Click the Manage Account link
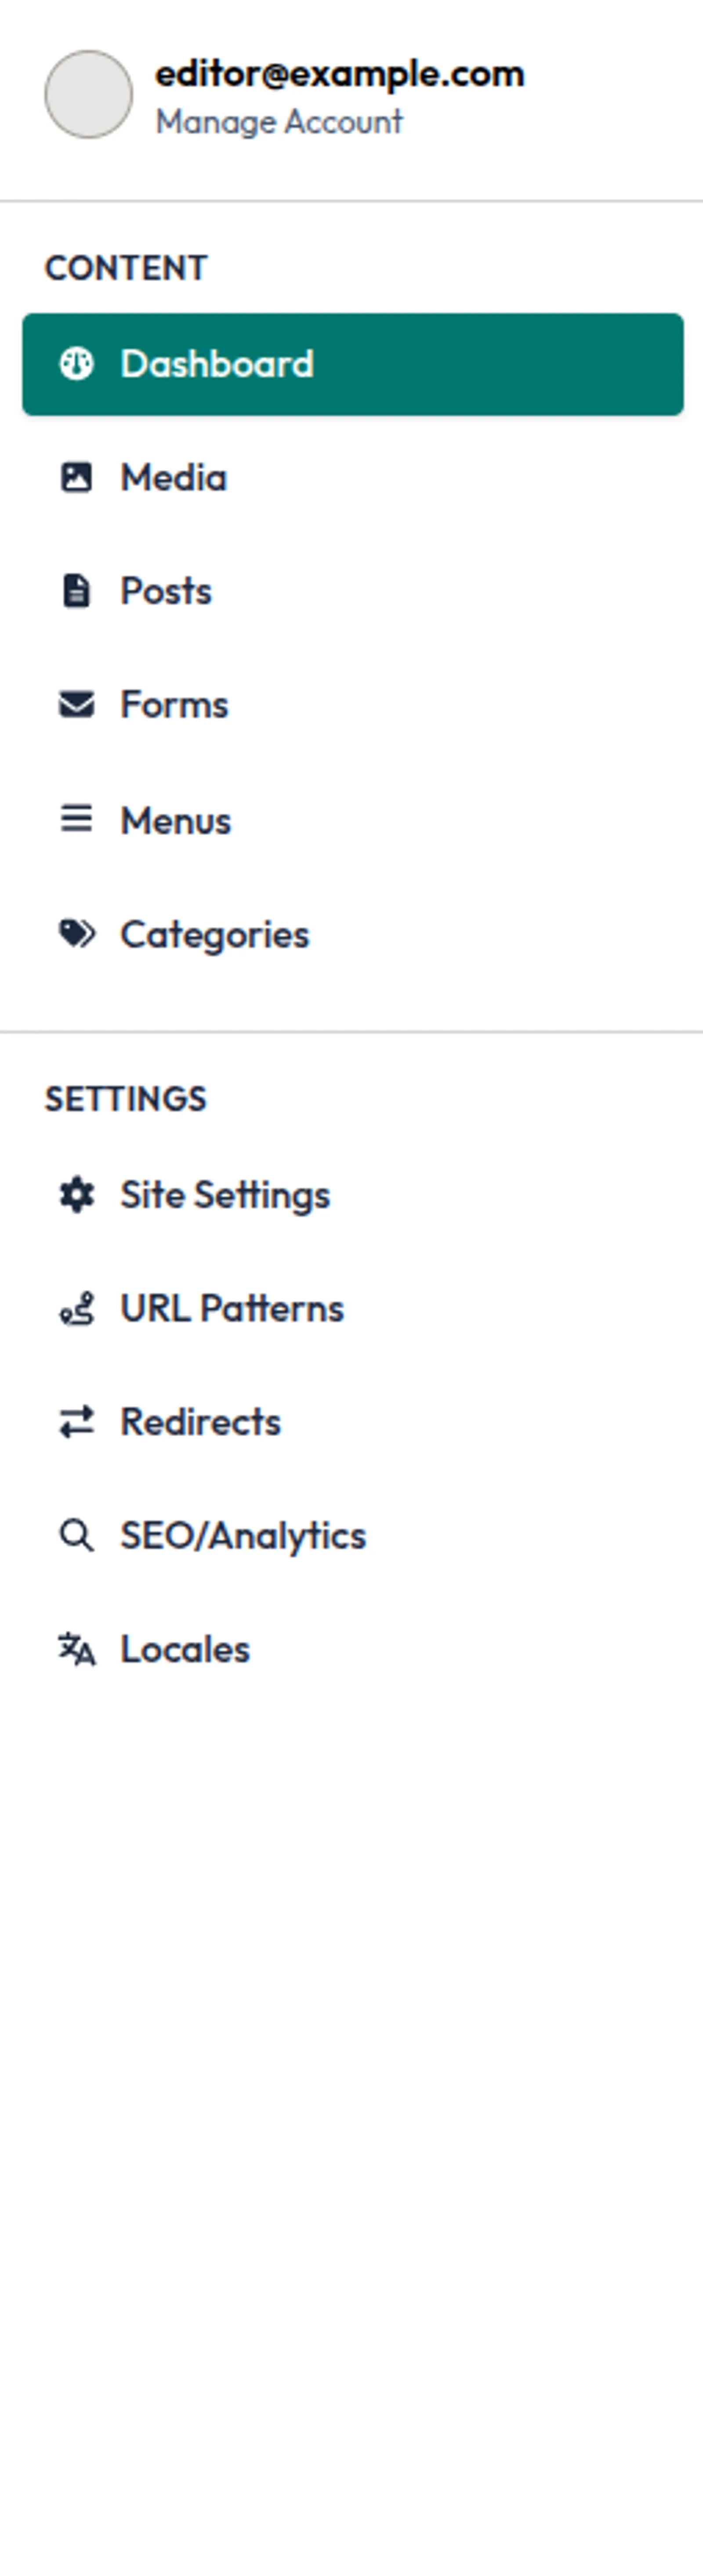703x2576 pixels. (279, 122)
